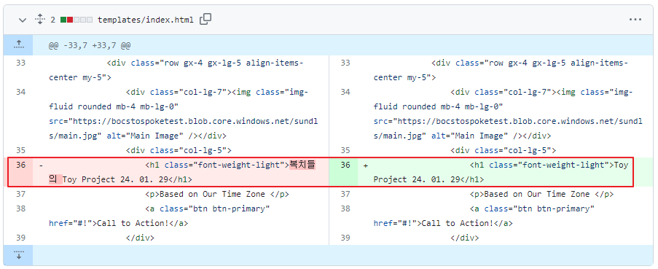This screenshot has width=658, height=269.
Task: Select the hunk header @@ -33,7 +33,7 @@
Action: click(x=90, y=45)
